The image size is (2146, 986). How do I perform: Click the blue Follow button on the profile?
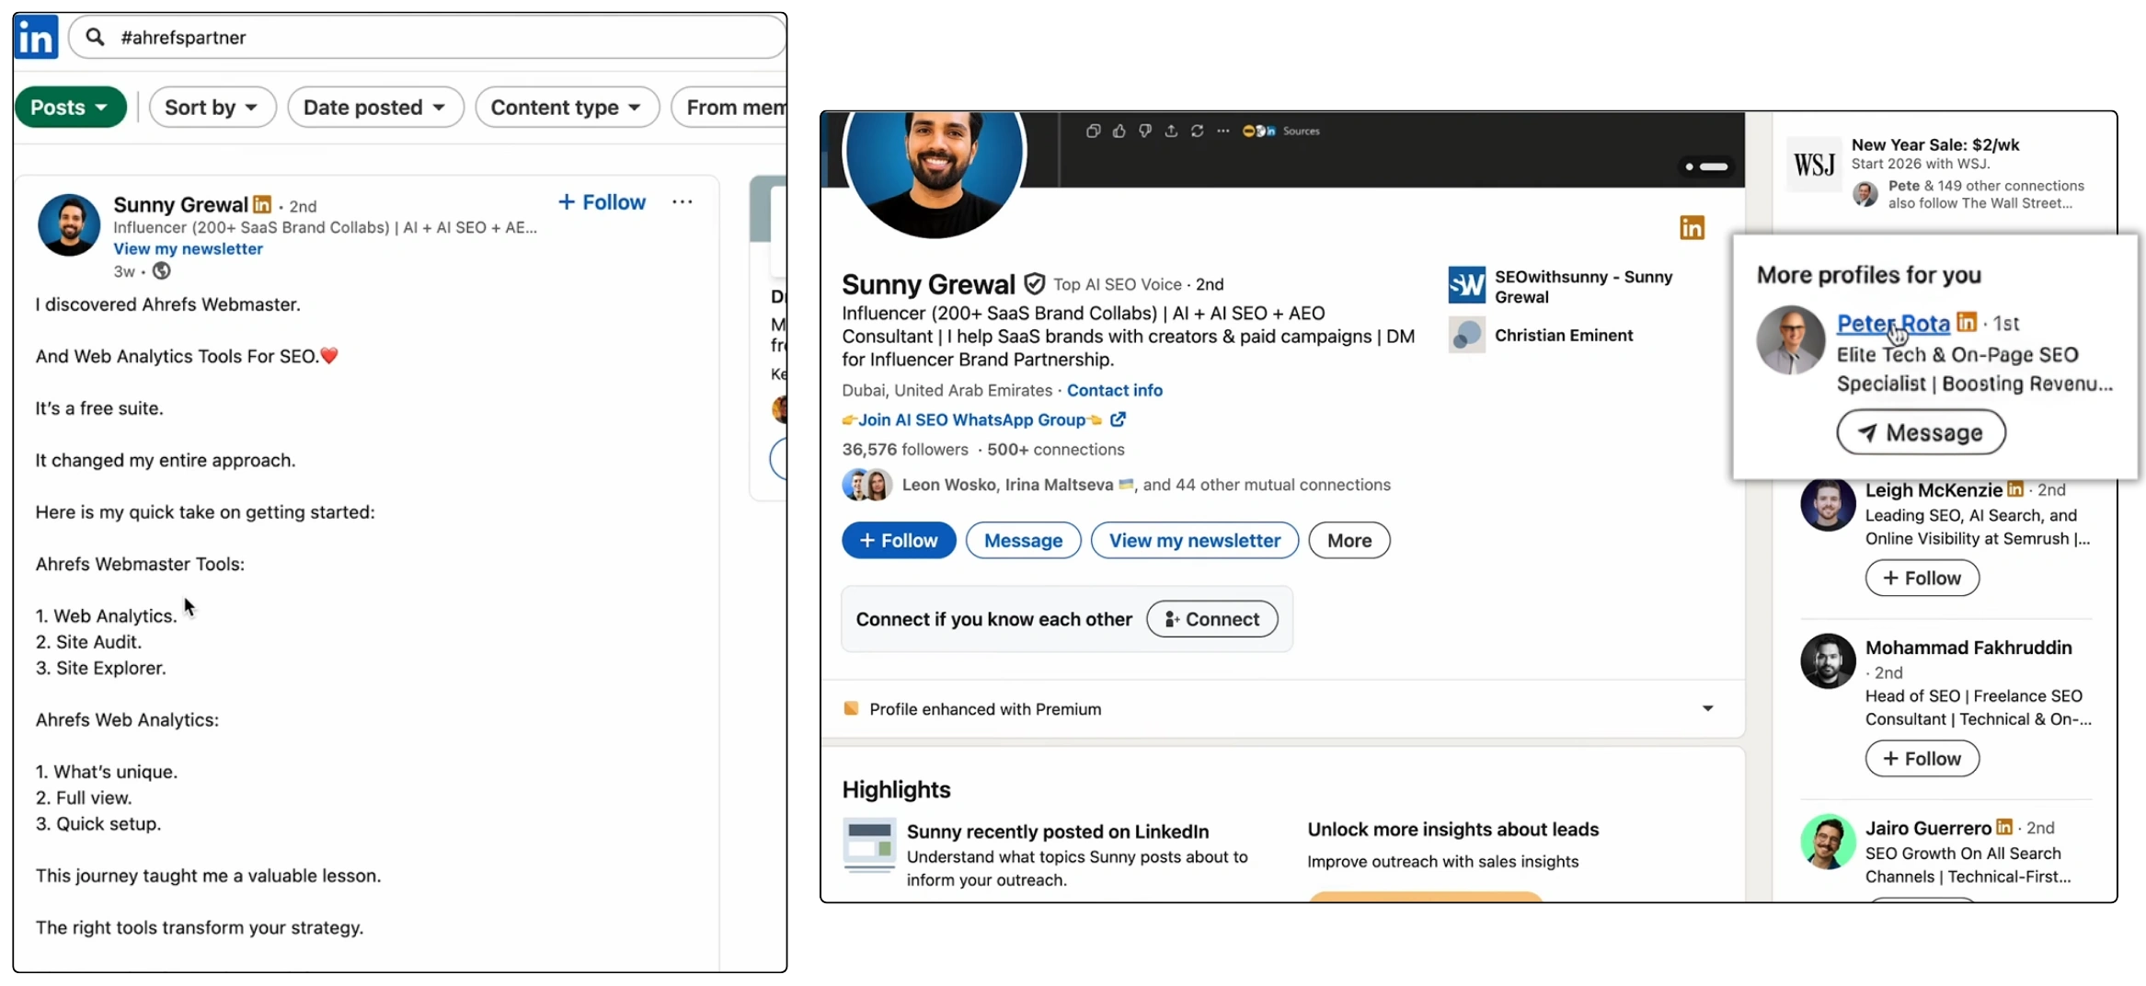coord(899,541)
